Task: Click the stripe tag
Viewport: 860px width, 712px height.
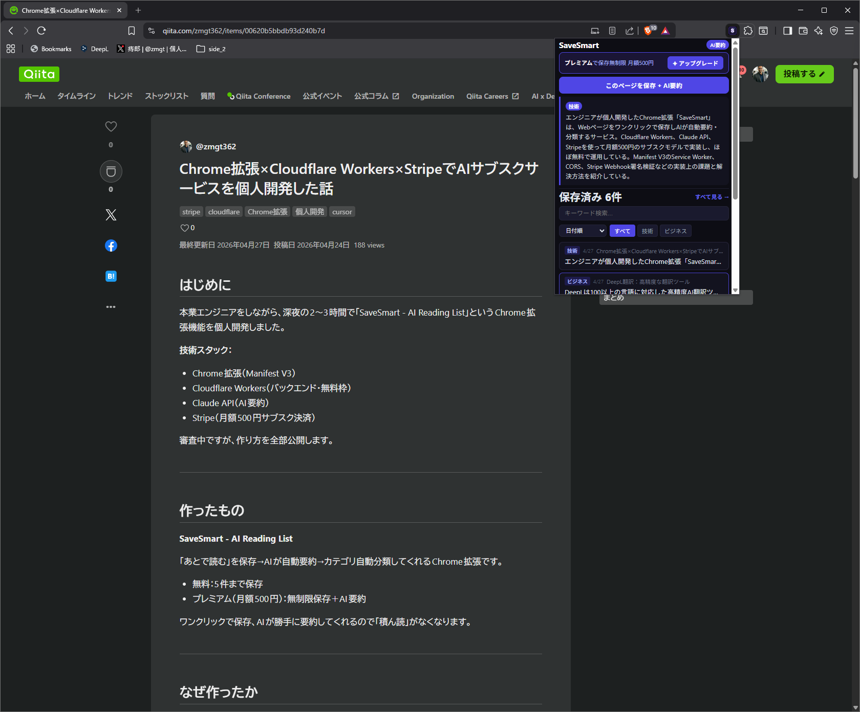Action: 191,212
